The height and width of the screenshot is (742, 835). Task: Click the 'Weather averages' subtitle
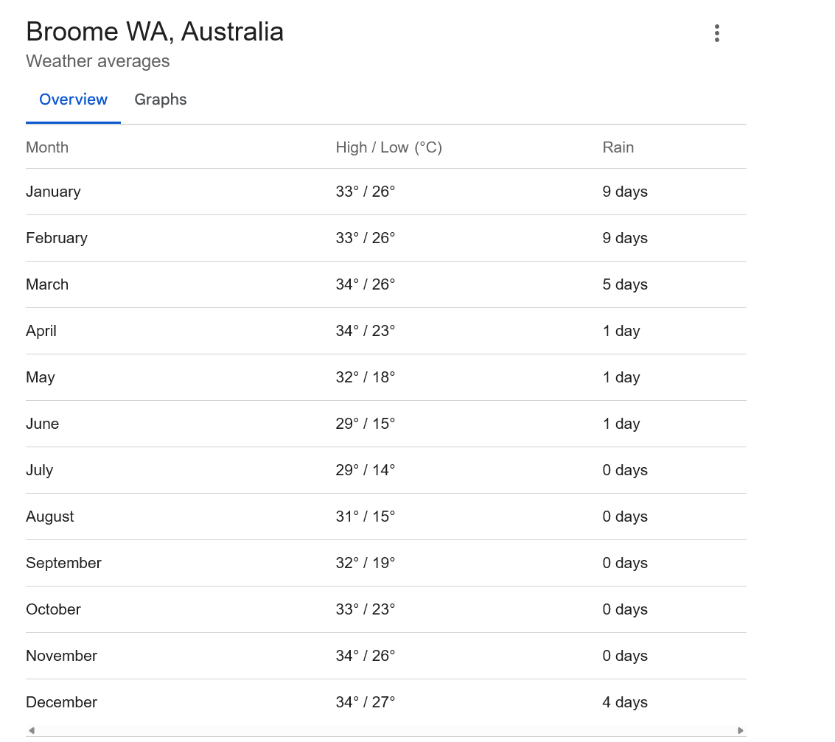click(x=98, y=61)
